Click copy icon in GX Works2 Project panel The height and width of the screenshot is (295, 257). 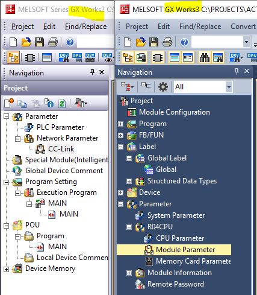click(x=22, y=104)
